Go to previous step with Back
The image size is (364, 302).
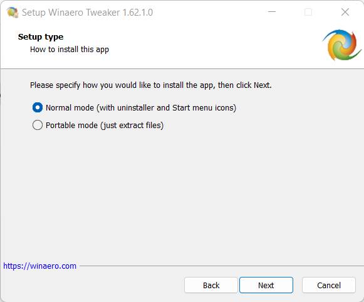pos(211,285)
